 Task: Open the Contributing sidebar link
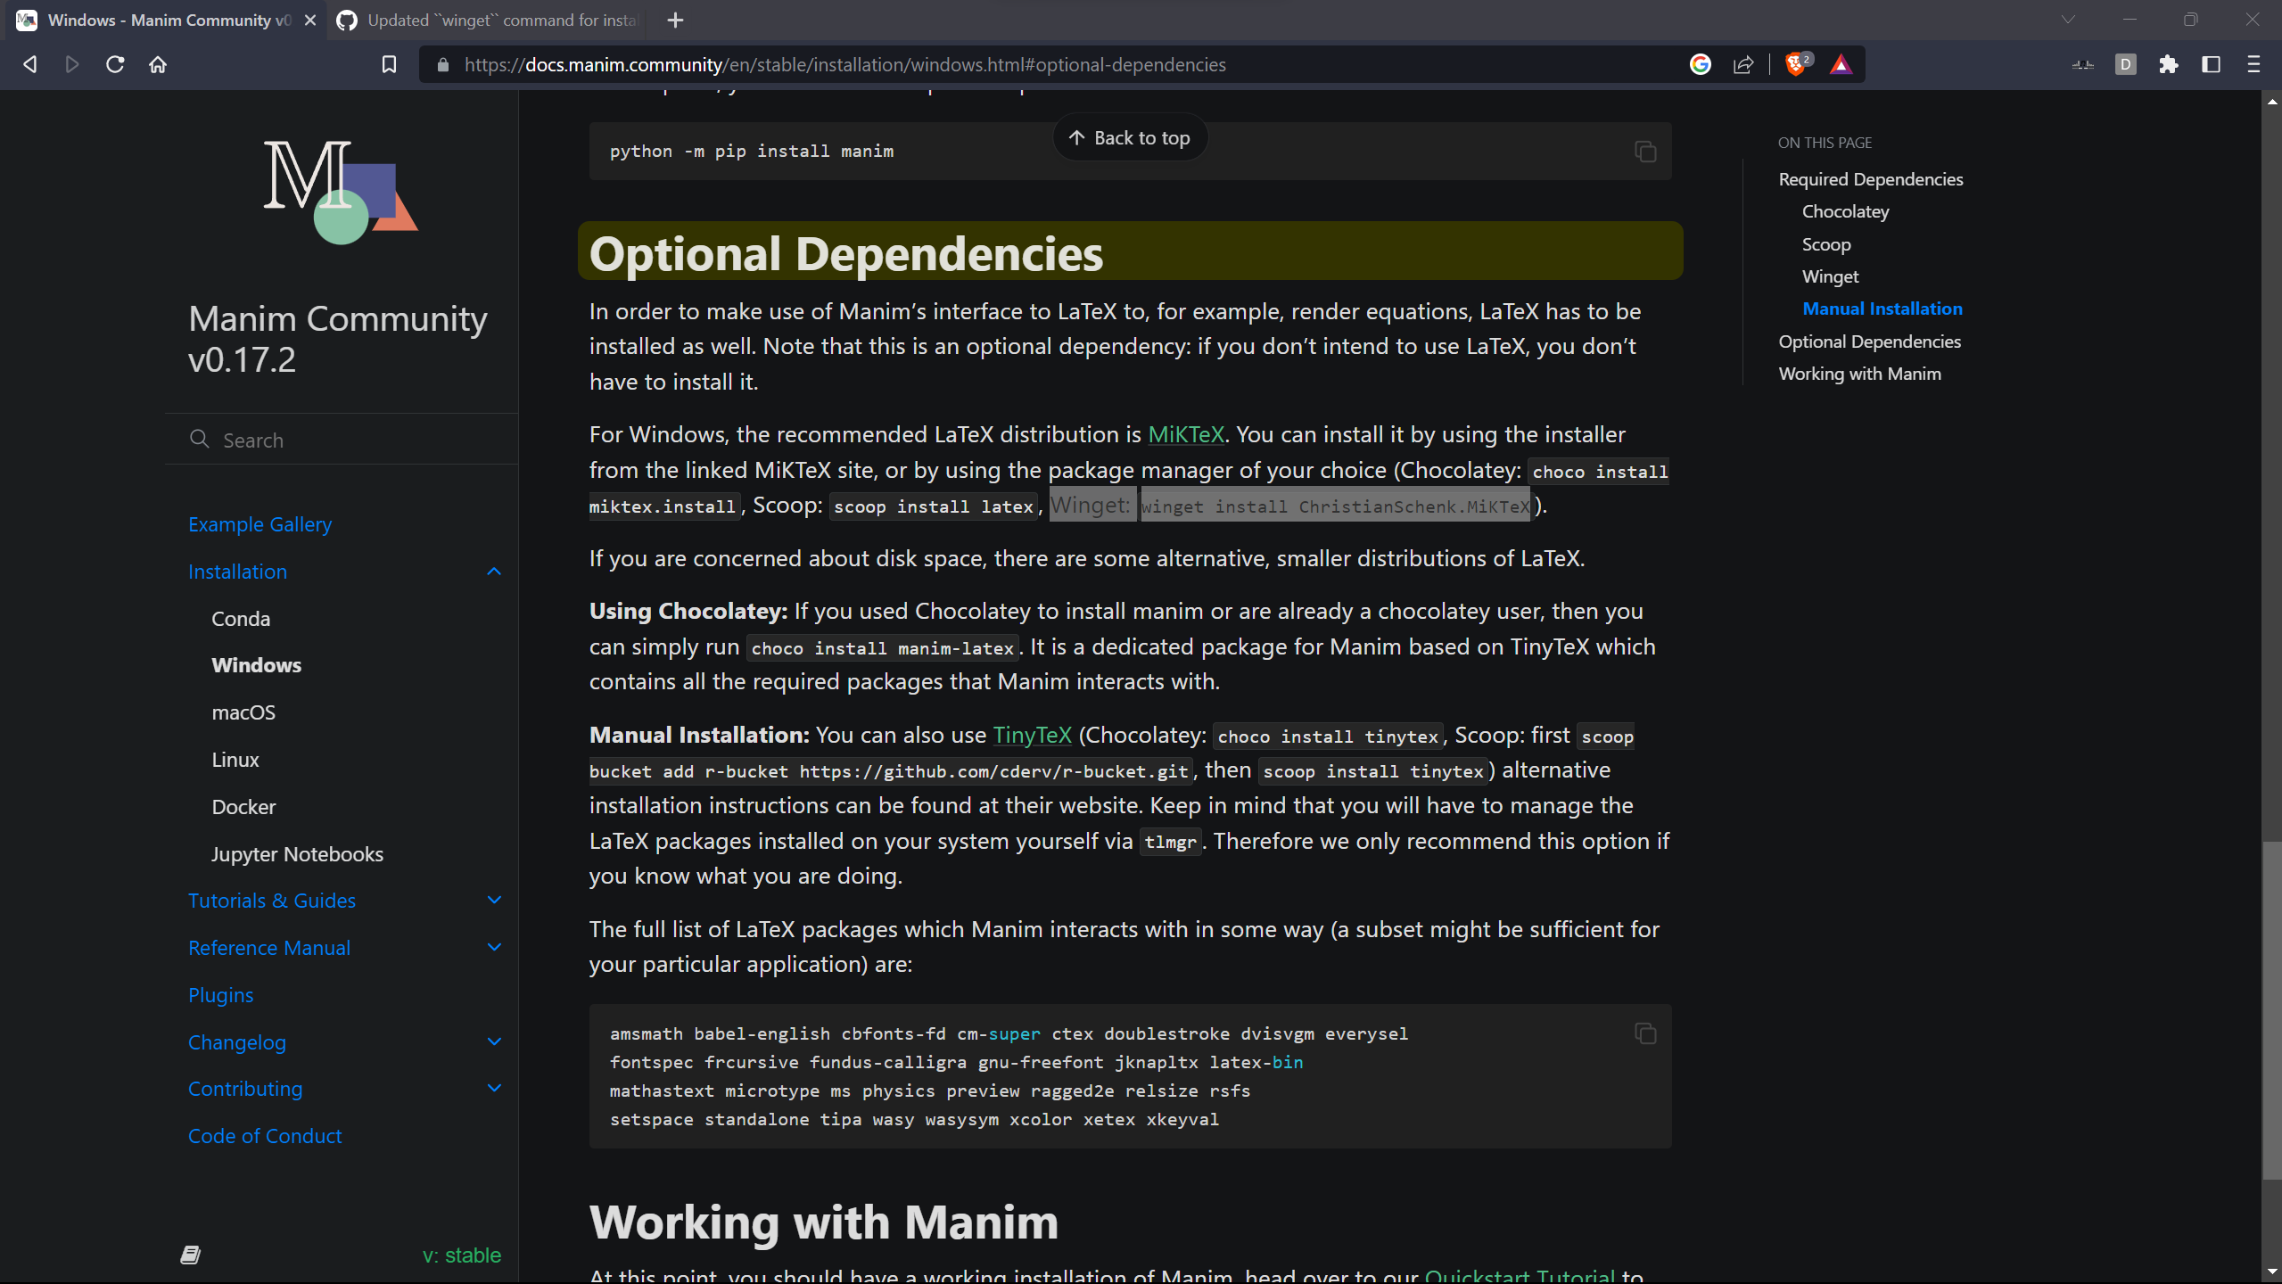click(245, 1089)
